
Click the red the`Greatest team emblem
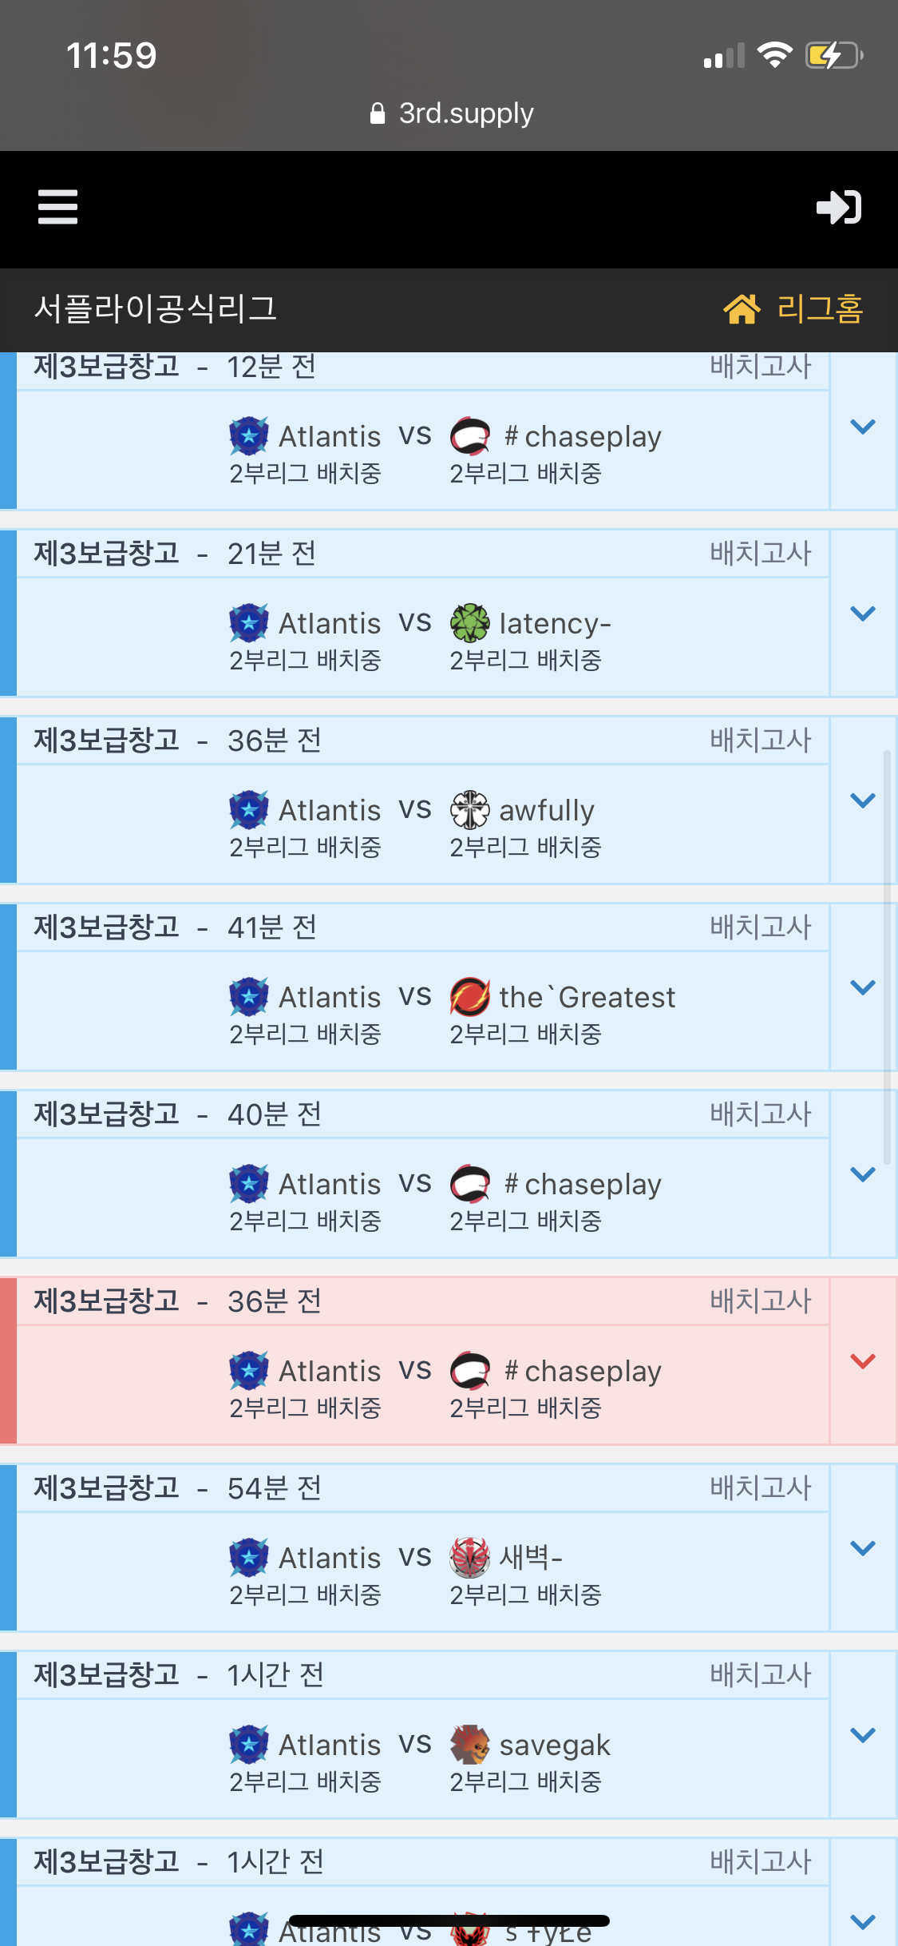point(469,997)
